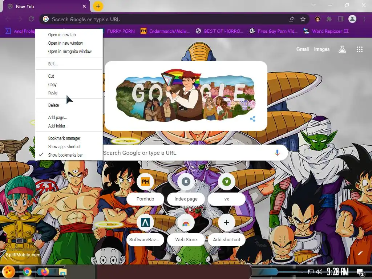
Task: Click the taskbar clock showing 9:20 AM
Action: pyautogui.click(x=337, y=272)
